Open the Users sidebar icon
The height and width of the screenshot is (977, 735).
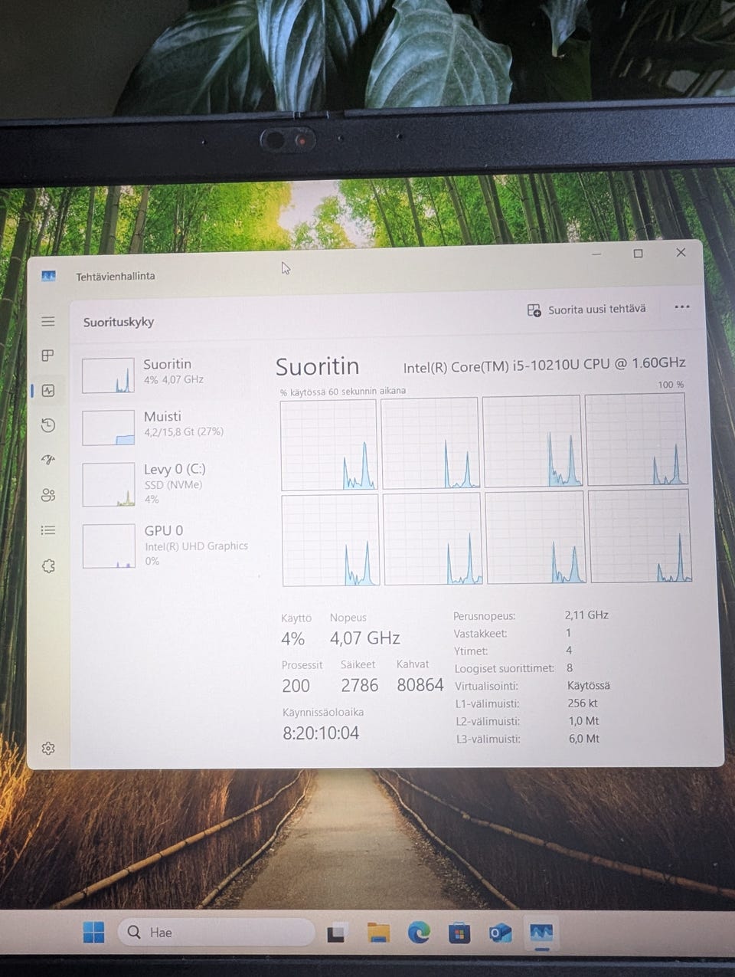click(48, 495)
